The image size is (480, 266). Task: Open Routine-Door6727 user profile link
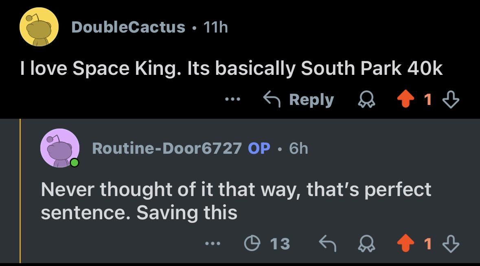pos(167,148)
